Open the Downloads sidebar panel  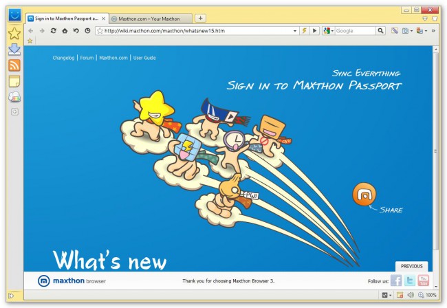tap(14, 49)
